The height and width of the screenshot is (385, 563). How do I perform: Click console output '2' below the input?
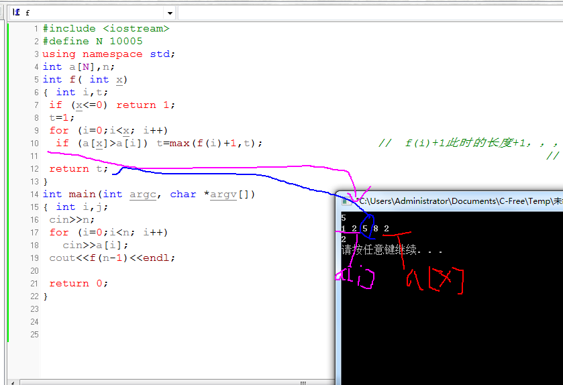(x=344, y=239)
